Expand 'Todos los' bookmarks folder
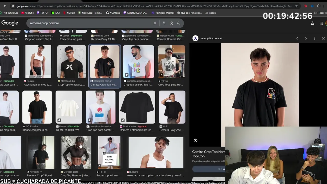 (321, 13)
